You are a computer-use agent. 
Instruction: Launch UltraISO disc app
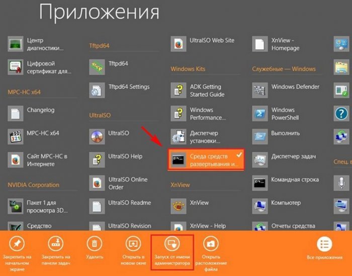pos(109,136)
